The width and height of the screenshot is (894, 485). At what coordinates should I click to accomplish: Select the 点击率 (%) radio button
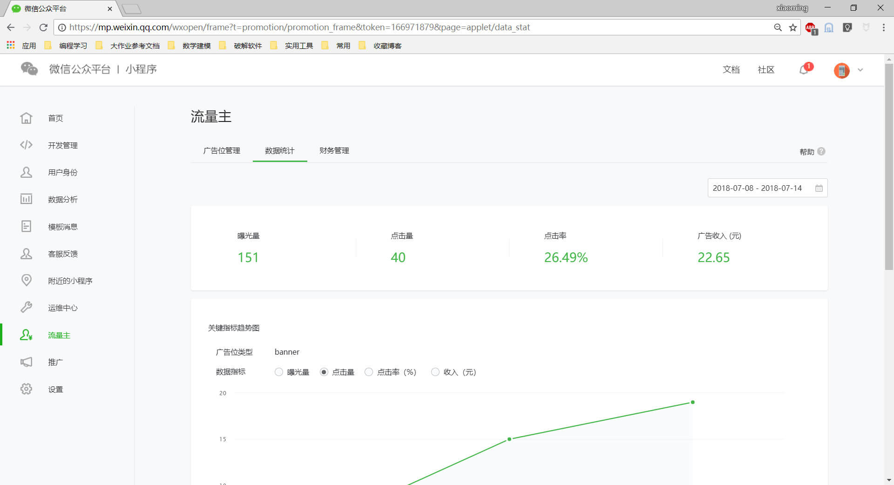369,372
